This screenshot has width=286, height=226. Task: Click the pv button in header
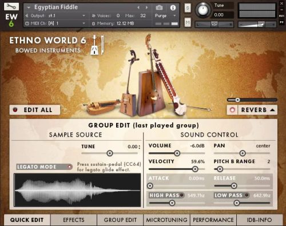point(281,22)
